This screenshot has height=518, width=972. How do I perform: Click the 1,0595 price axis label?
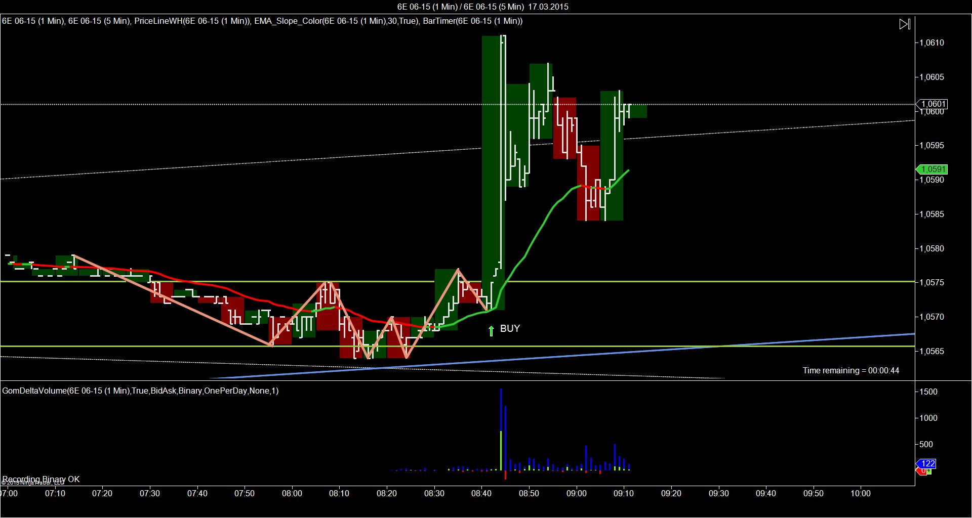click(931, 146)
